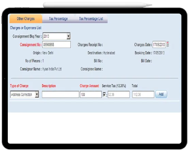The width and height of the screenshot is (190, 152).
Task: Select the Other Charges tab
Action: [x=26, y=19]
